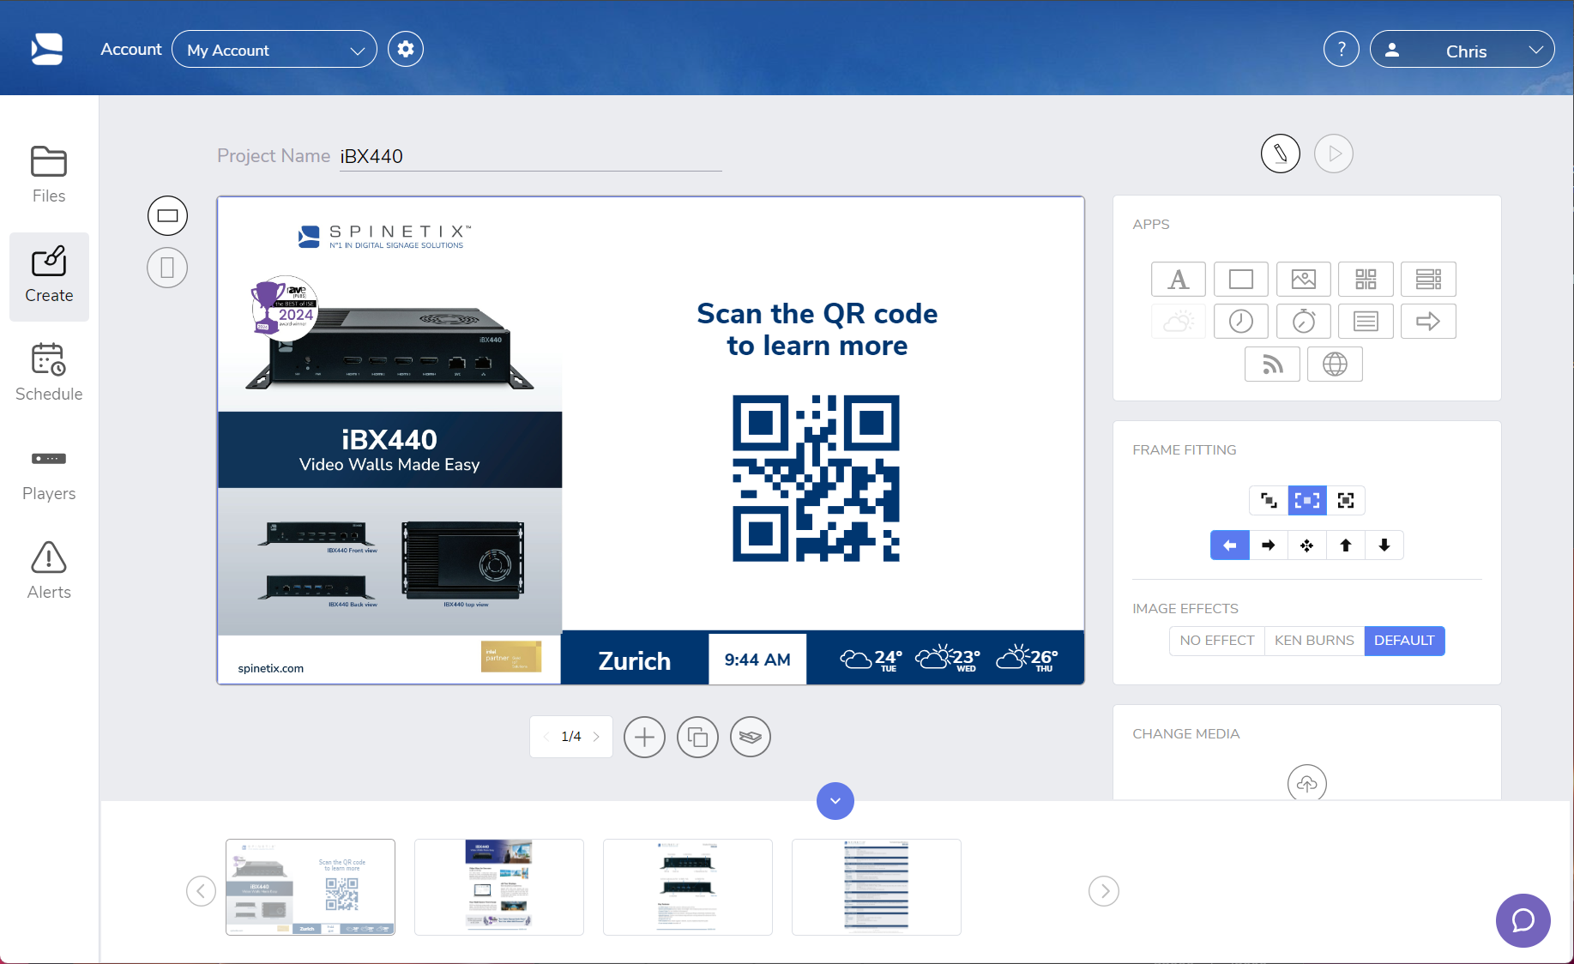Image resolution: width=1574 pixels, height=964 pixels.
Task: Align image to the top
Action: 1346,545
